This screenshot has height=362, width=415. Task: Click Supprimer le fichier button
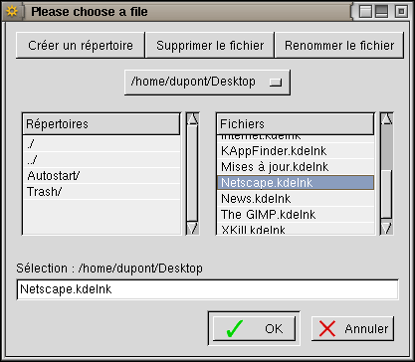210,45
